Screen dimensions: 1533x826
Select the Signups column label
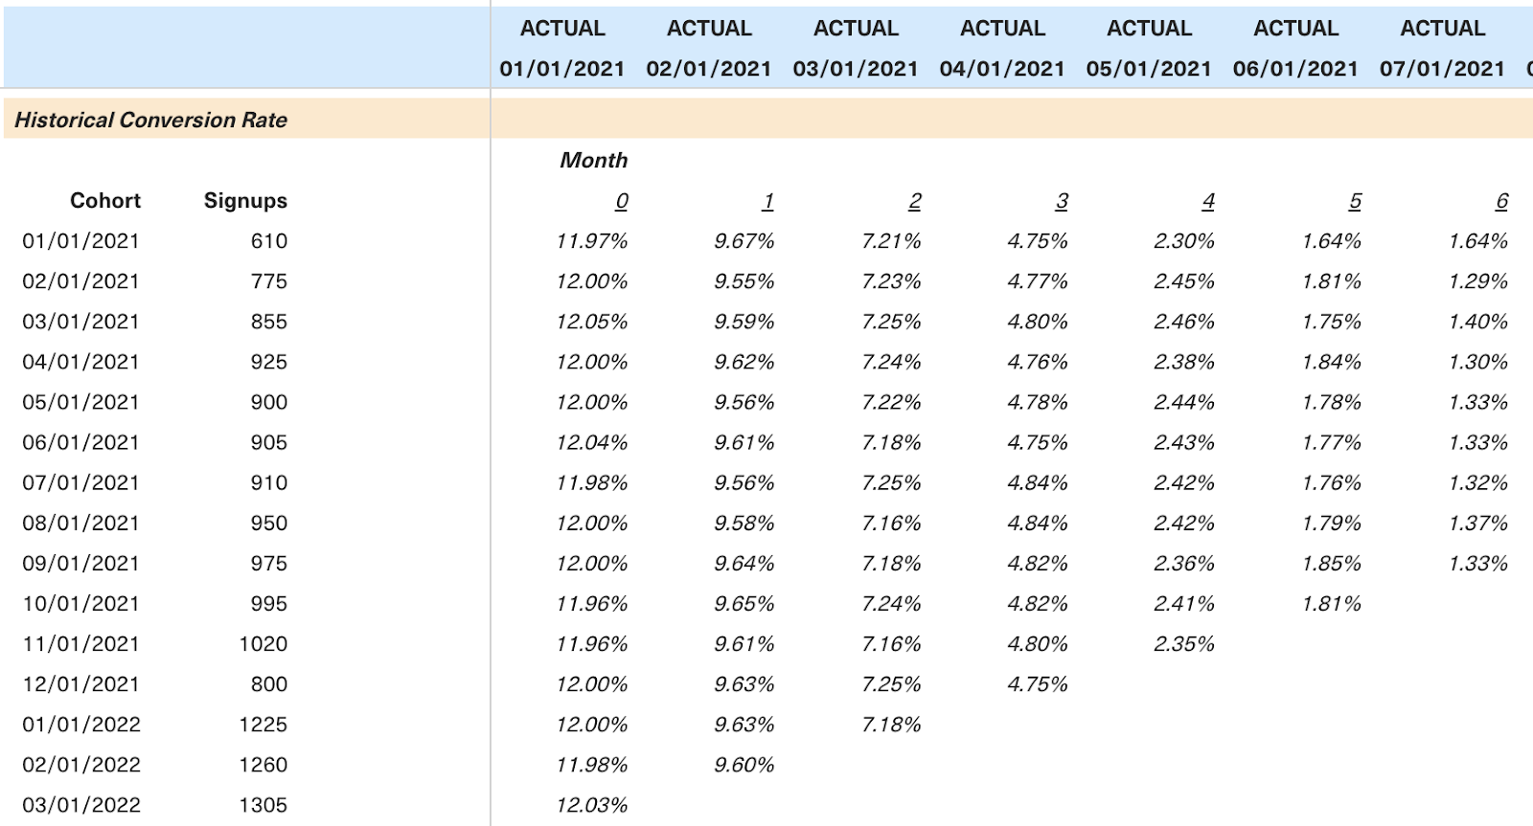coord(245,201)
